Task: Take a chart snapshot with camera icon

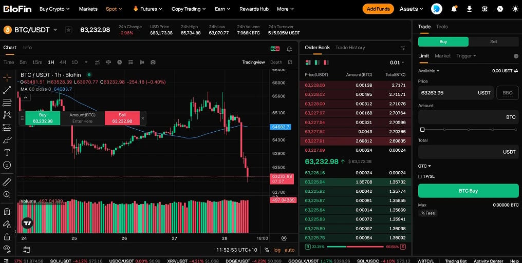Action: (153, 63)
